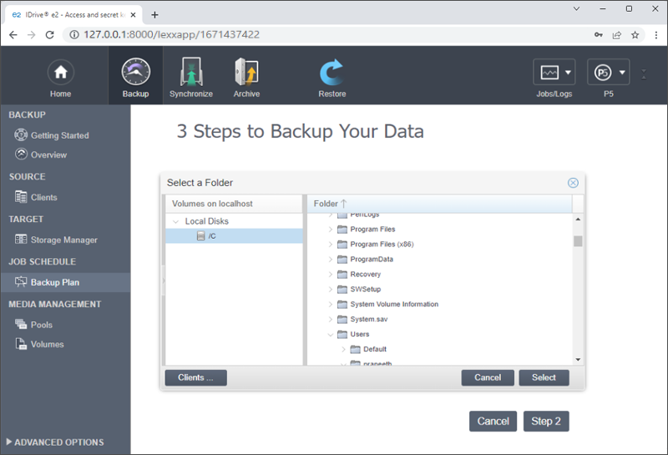Cancel the folder selection dialog
The image size is (668, 455).
coord(488,377)
